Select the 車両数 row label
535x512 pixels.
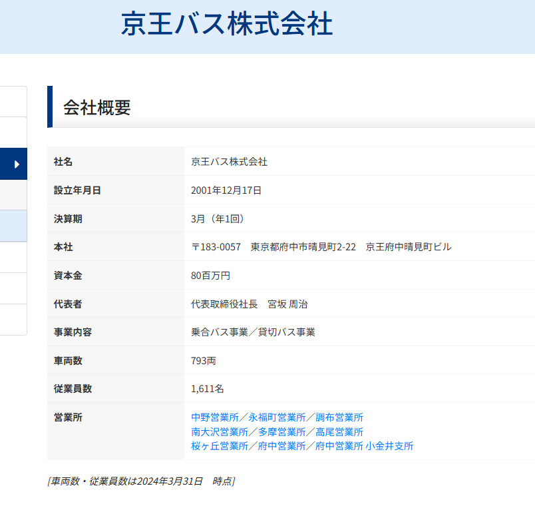(68, 360)
